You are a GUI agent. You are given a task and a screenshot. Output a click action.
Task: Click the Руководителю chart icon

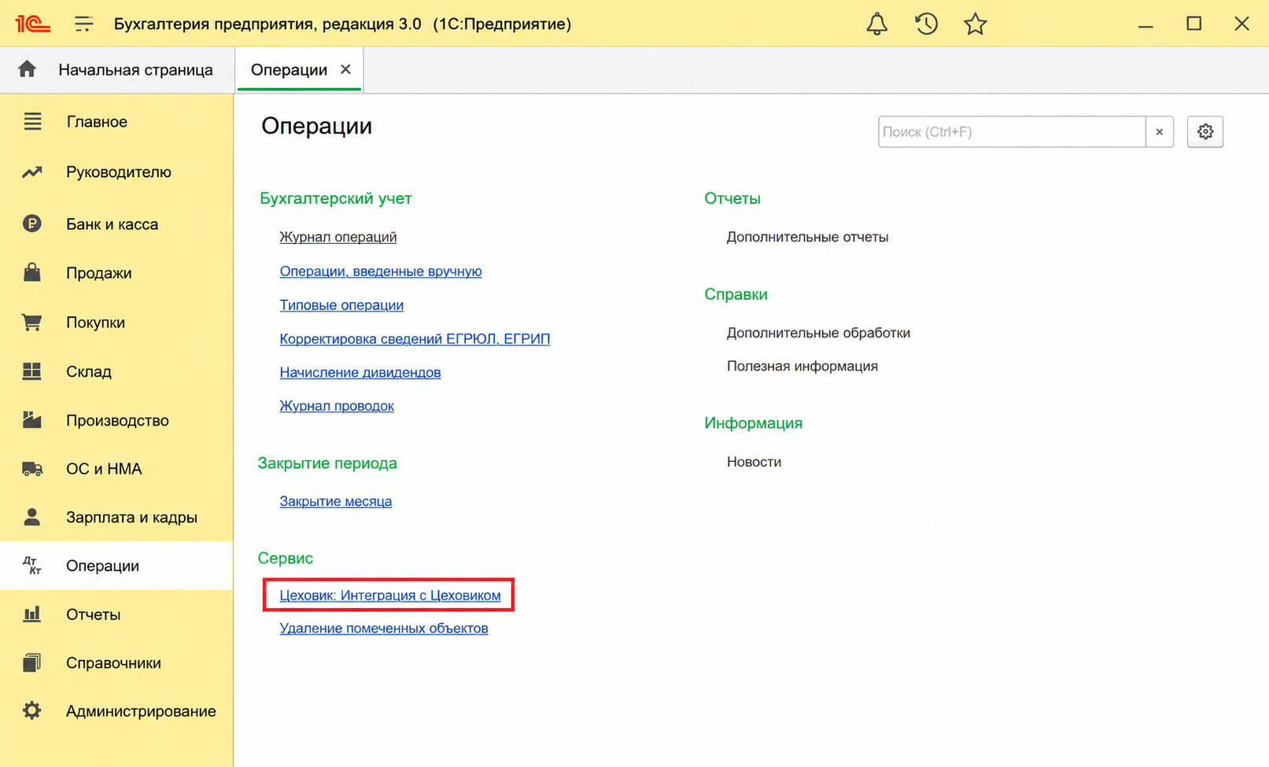click(32, 171)
